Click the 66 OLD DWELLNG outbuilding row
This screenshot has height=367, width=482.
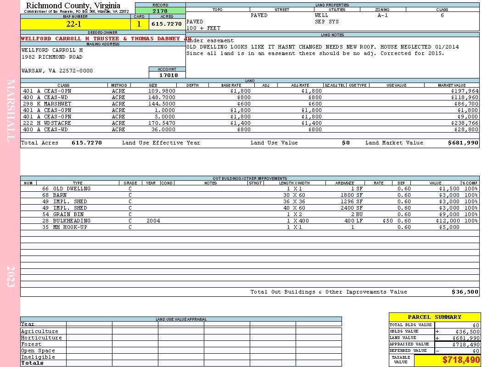[250, 189]
